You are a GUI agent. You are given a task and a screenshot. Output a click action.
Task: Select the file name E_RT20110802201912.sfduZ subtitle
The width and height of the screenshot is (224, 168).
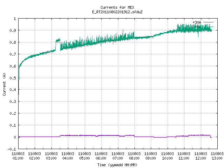[x=117, y=12]
